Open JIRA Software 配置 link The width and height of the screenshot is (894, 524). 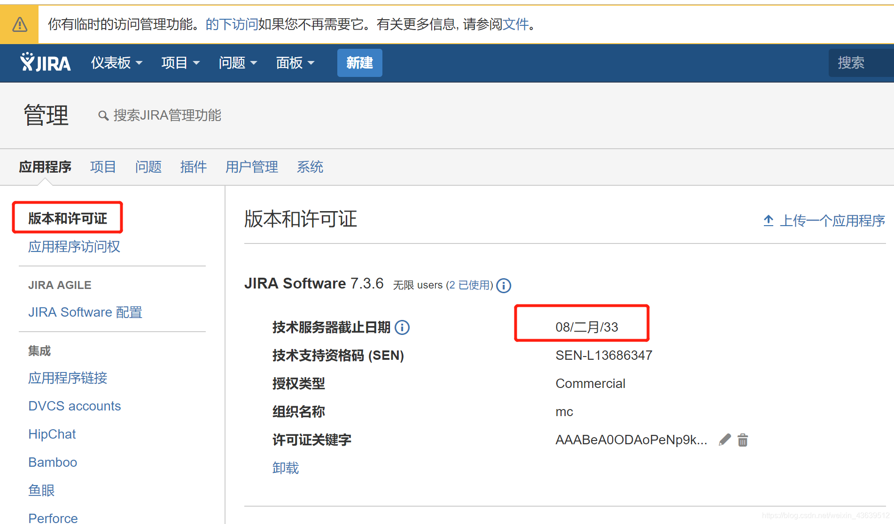coord(85,312)
